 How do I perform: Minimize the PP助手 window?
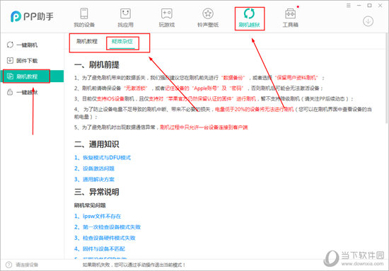(x=359, y=6)
